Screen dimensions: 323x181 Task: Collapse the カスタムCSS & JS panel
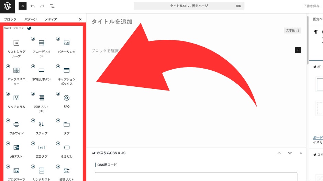pyautogui.click(x=301, y=153)
